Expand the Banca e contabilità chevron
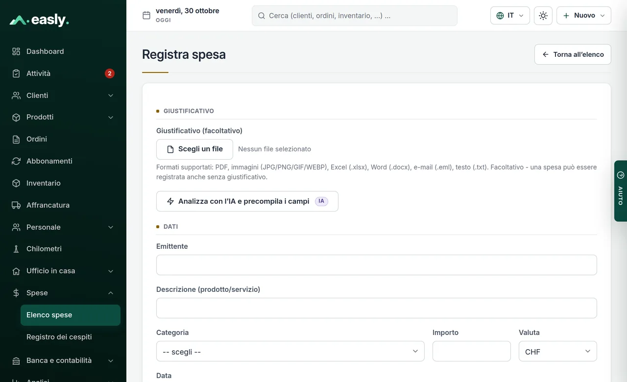The height and width of the screenshot is (382, 627). (111, 360)
